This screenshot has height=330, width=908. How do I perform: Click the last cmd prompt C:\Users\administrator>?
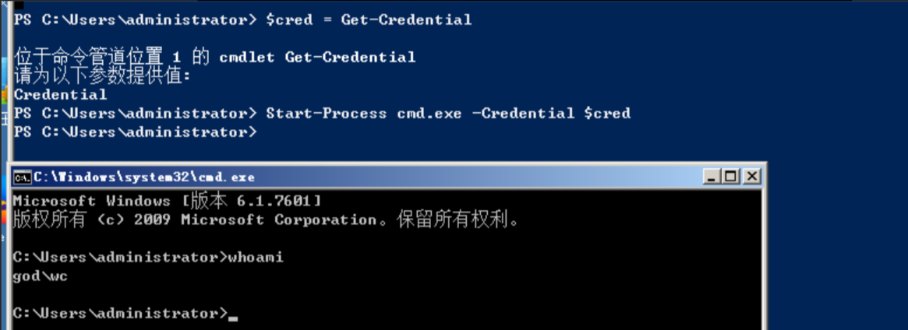pos(117,313)
